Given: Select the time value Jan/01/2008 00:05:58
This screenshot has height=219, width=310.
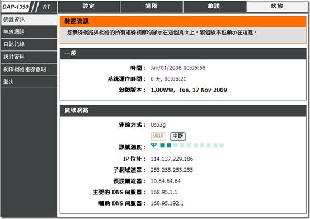Looking at the screenshot, I should pyautogui.click(x=178, y=68).
